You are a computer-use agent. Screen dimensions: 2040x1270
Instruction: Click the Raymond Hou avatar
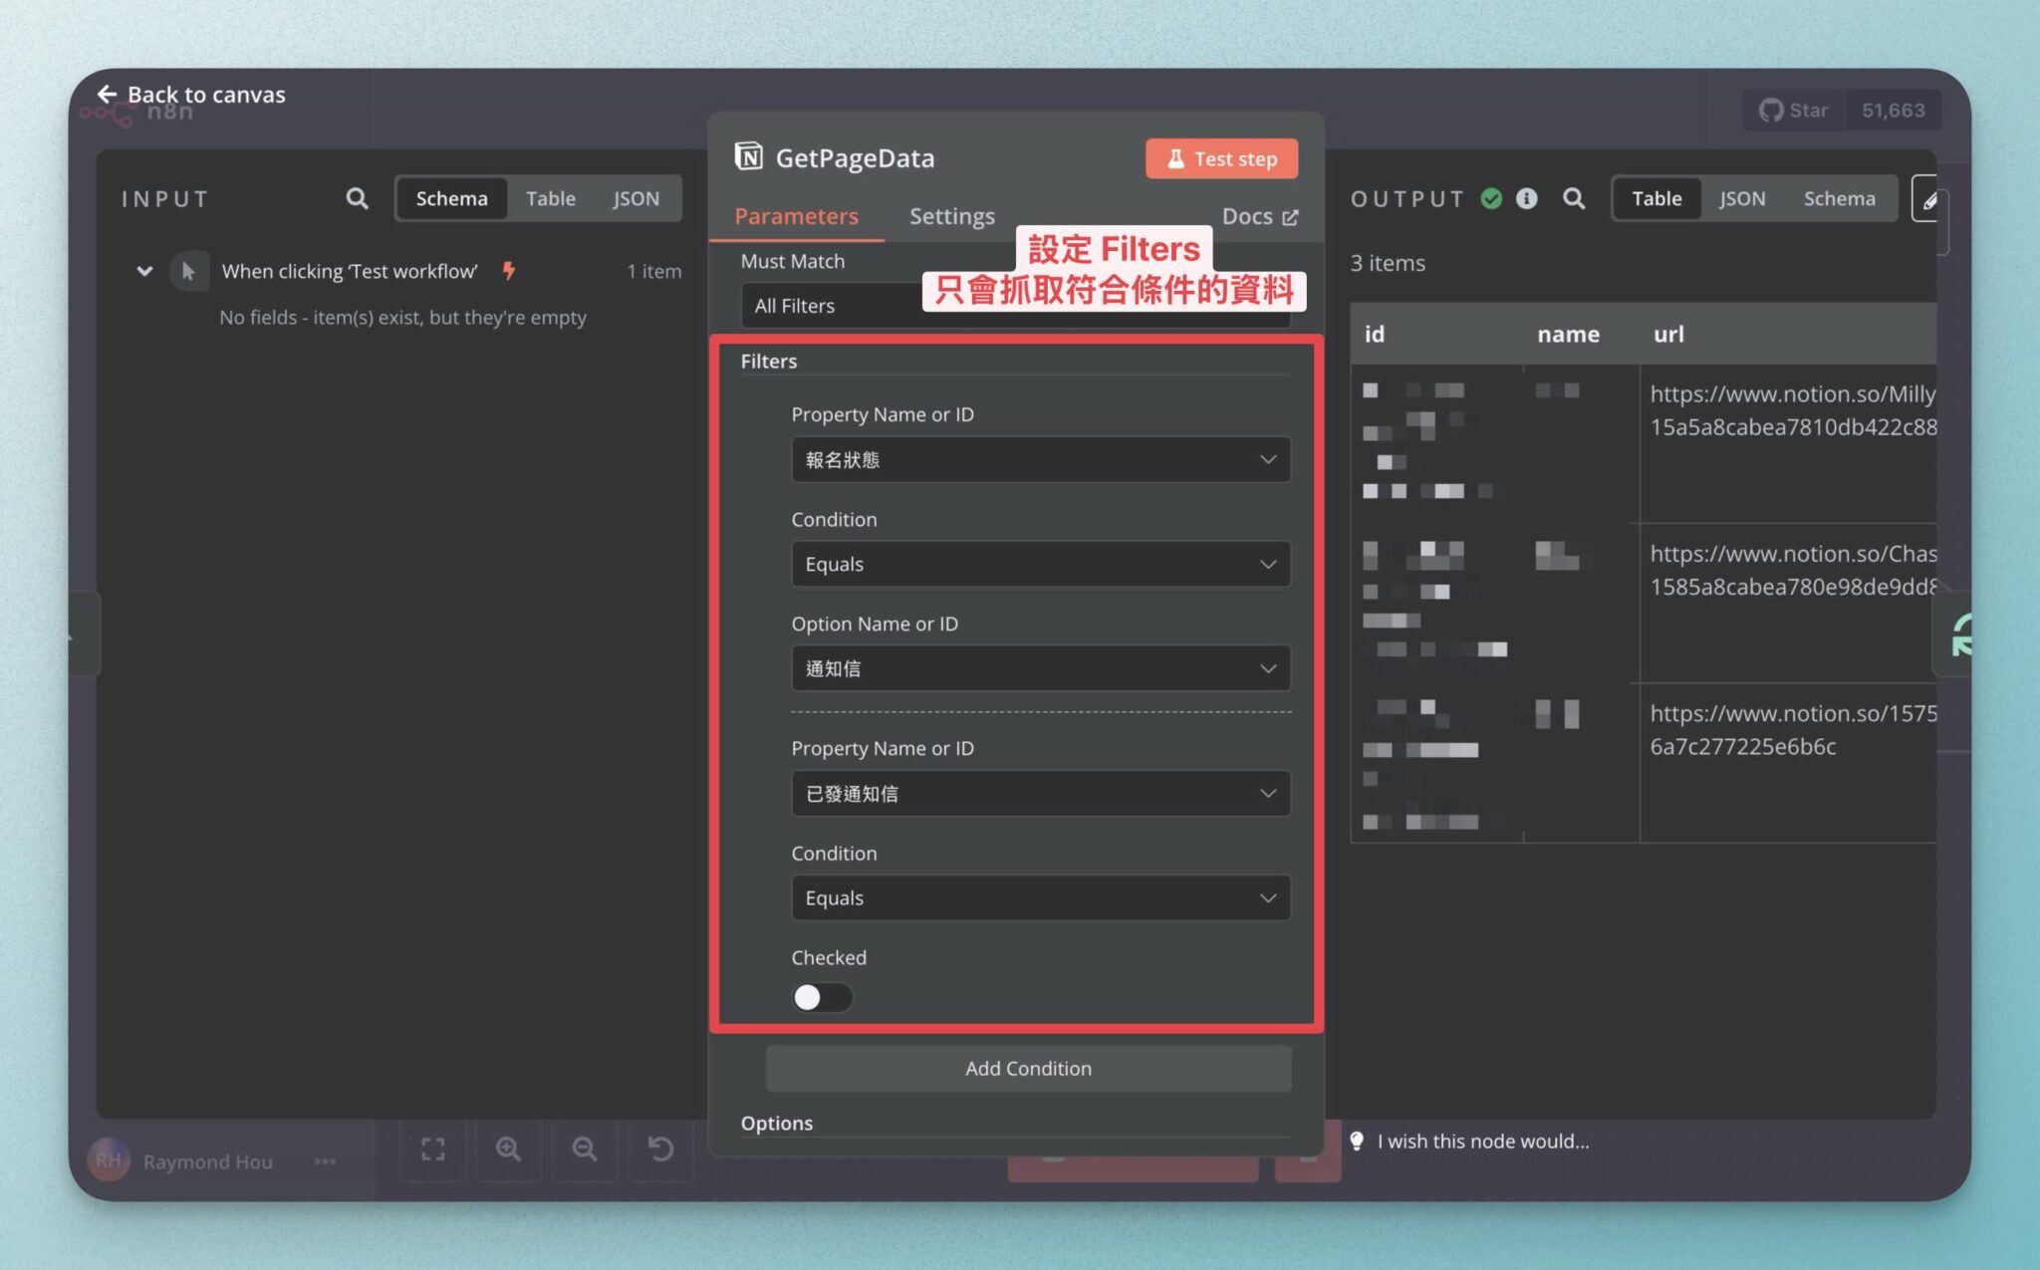coord(109,1160)
